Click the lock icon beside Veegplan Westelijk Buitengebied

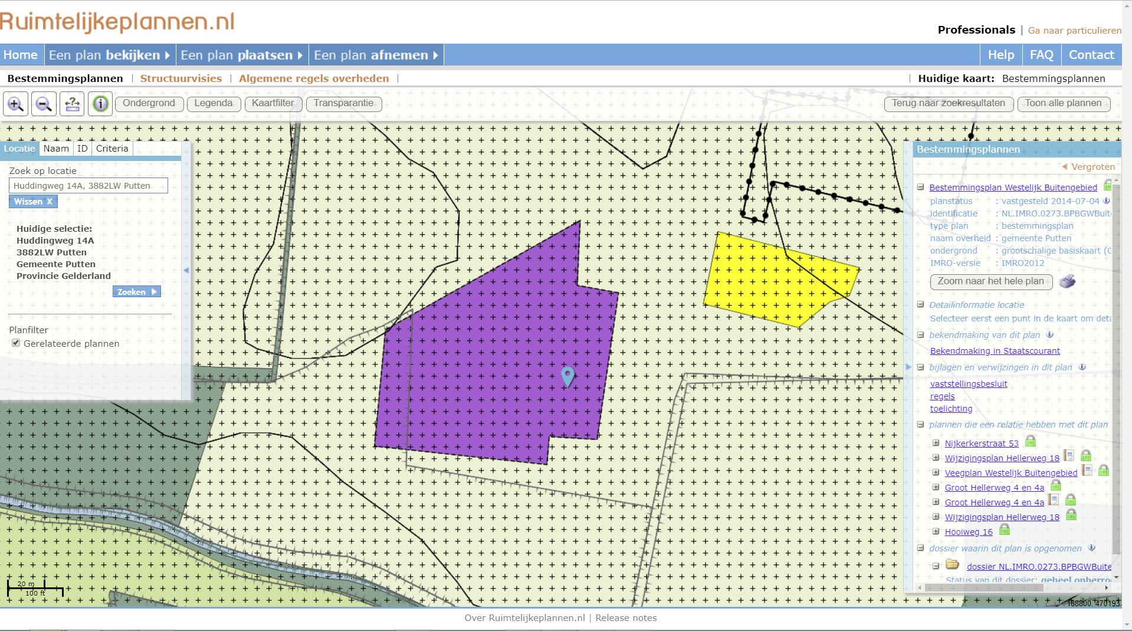click(1103, 471)
